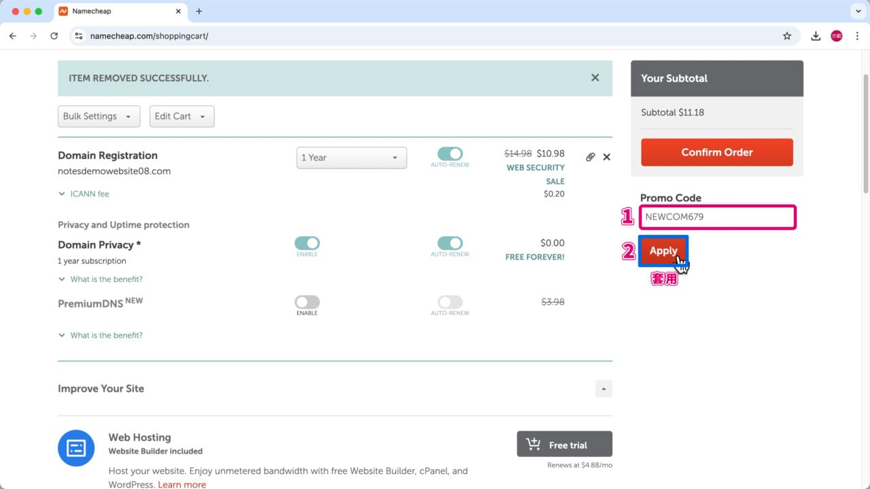Enable the PremiumDNS toggle
The height and width of the screenshot is (489, 870).
307,302
